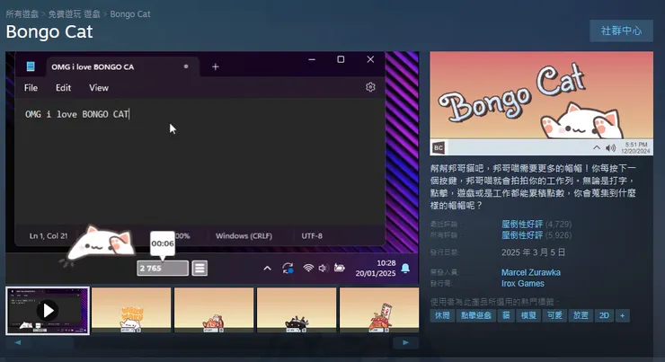Image resolution: width=665 pixels, height=362 pixels.
Task: Open the 社群中心 community hub button
Action: coord(621,31)
